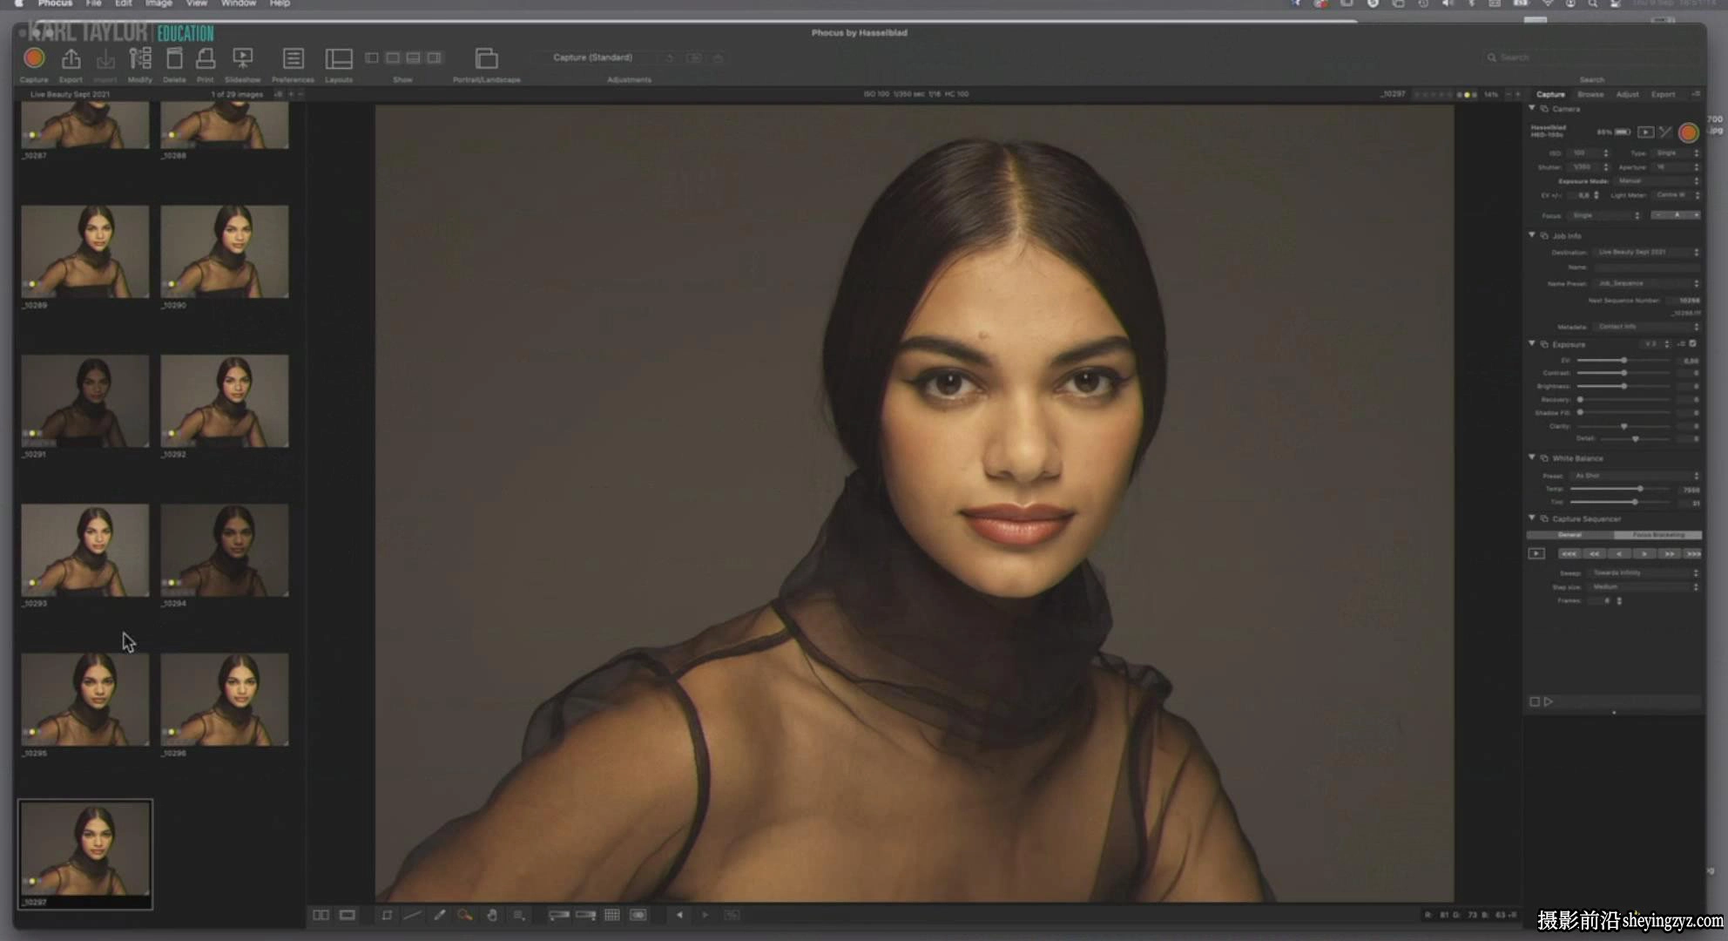This screenshot has width=1728, height=941.
Task: Open the View menu
Action: point(197,4)
